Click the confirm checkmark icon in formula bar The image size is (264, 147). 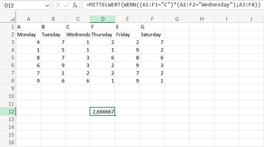(x=66, y=5)
